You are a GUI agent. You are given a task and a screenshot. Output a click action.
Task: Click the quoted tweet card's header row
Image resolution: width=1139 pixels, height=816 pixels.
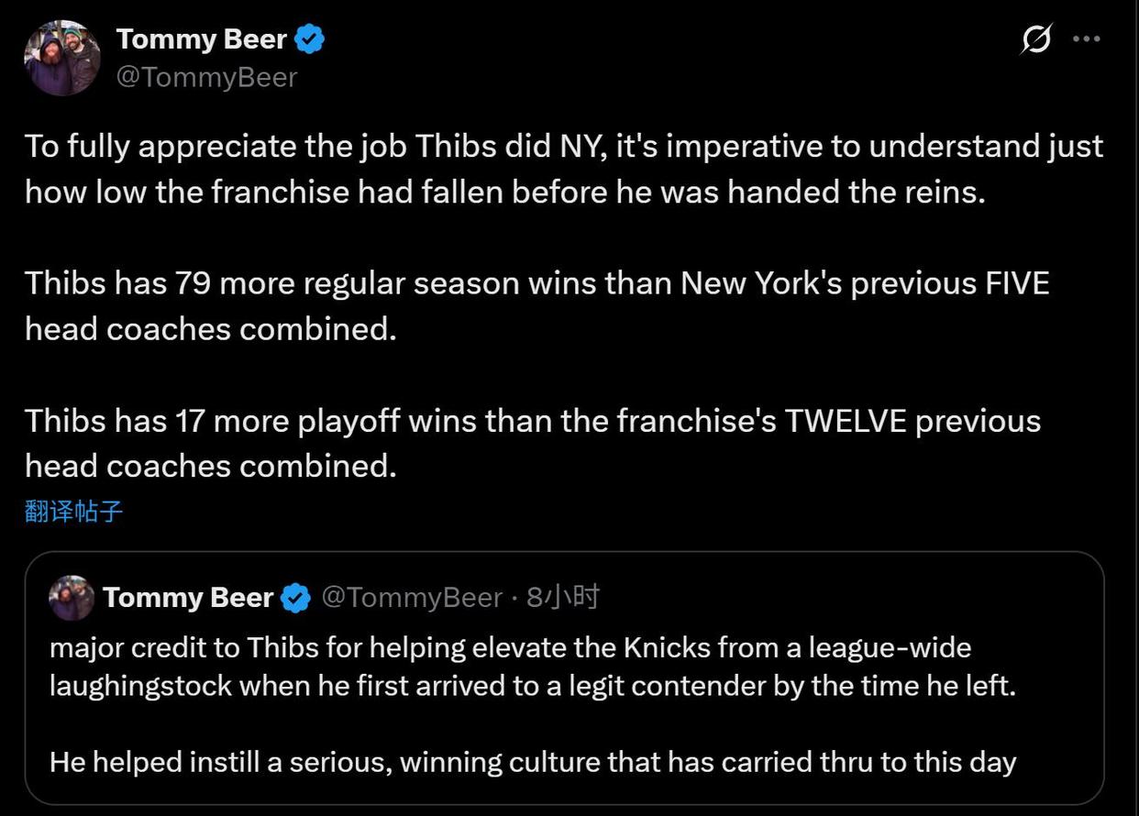pyautogui.click(x=325, y=598)
